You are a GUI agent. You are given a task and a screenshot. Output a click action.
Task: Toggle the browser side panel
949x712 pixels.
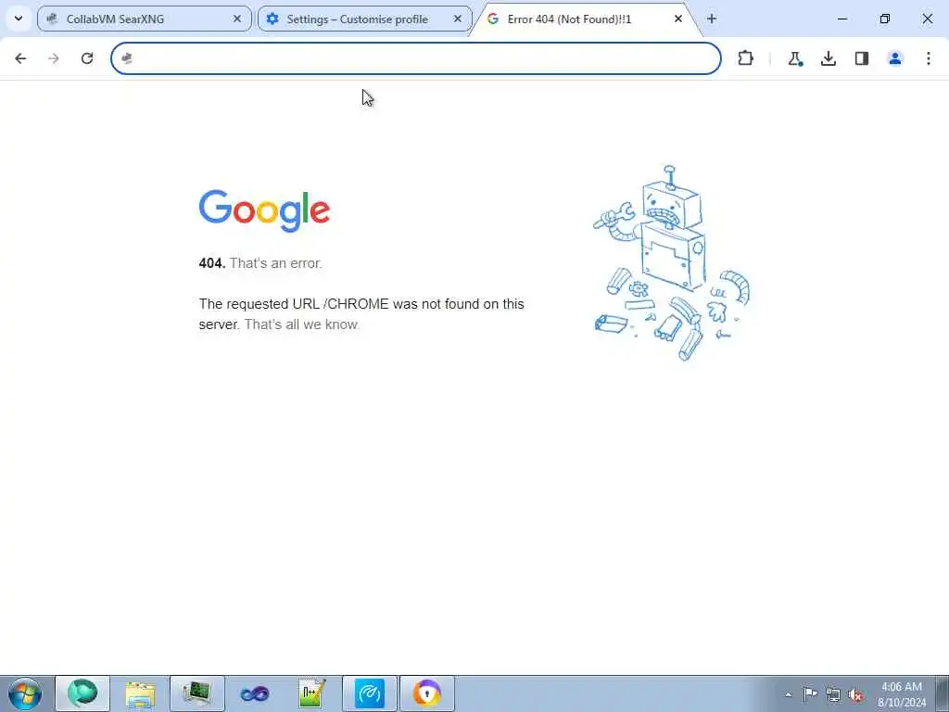(x=862, y=58)
